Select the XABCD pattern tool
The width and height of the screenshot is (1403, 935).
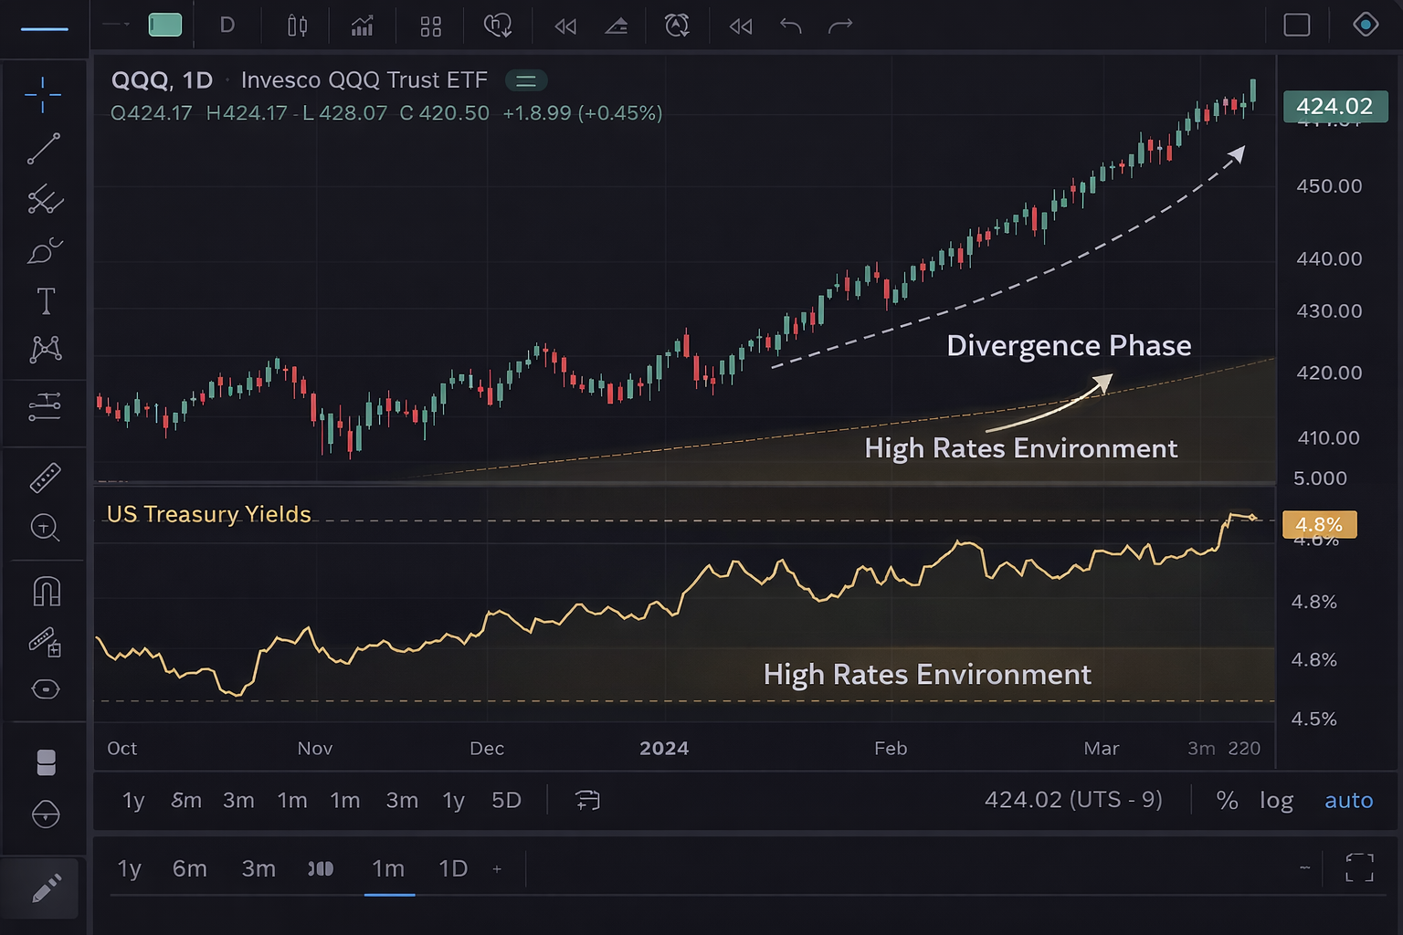point(44,348)
